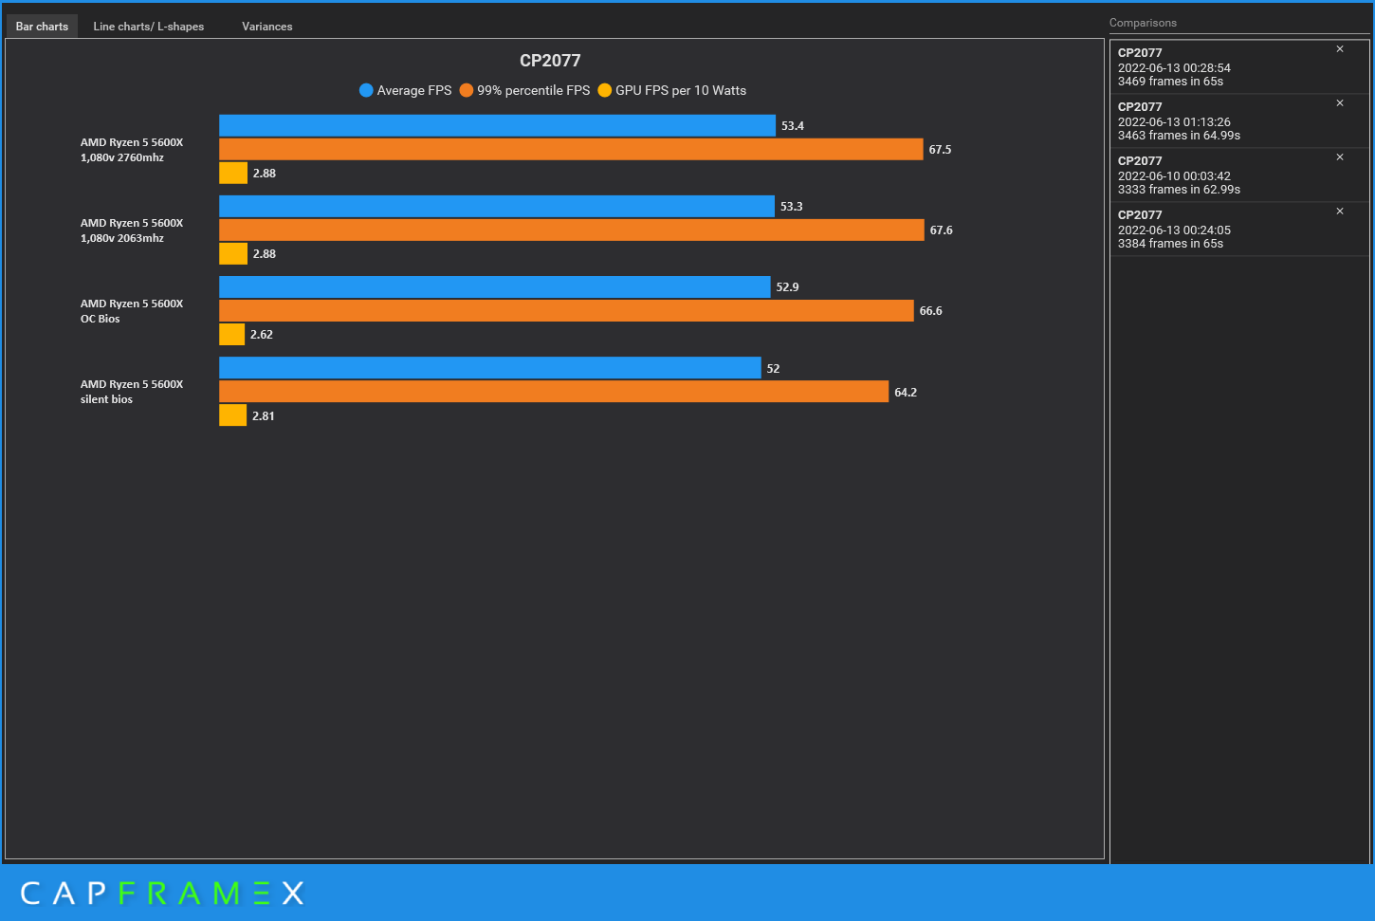Viewport: 1375px width, 921px height.
Task: Remove the 00:28:54 CP2077 comparison entry
Action: 1340,49
